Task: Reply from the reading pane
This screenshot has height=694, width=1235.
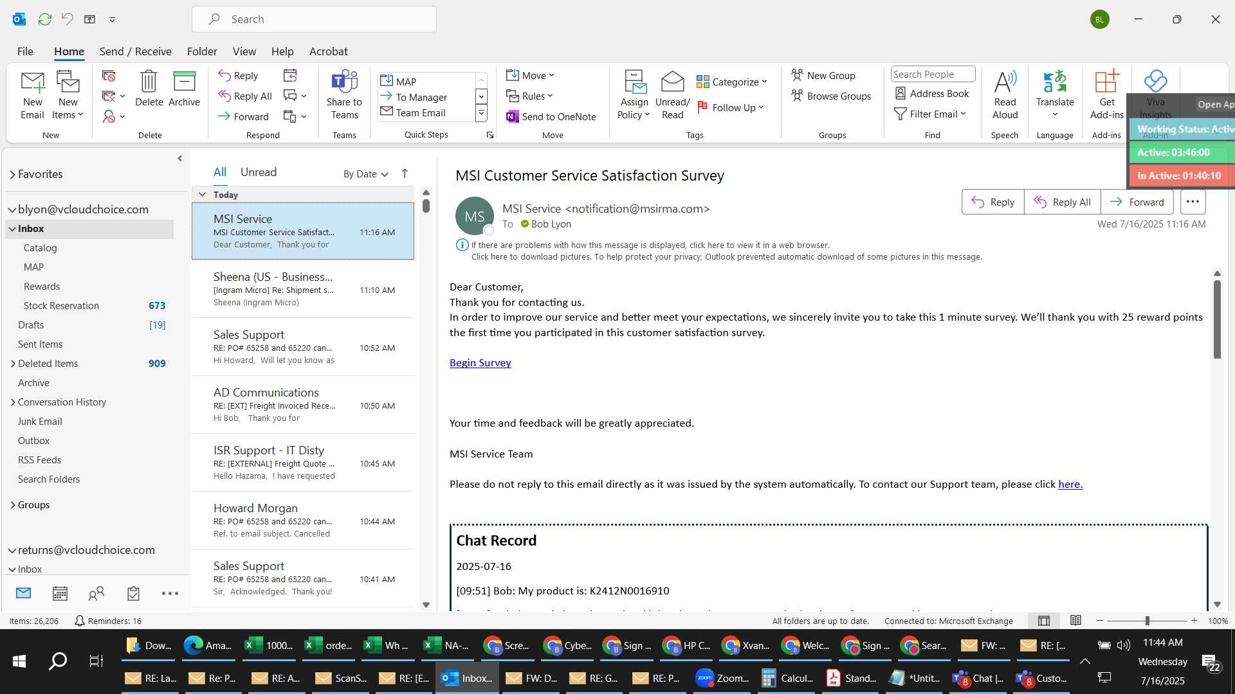Action: 993,202
